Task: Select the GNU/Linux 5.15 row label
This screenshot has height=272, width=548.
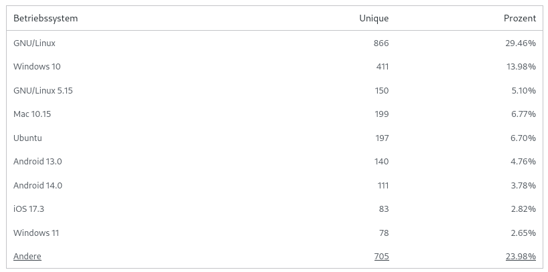Action: 43,91
